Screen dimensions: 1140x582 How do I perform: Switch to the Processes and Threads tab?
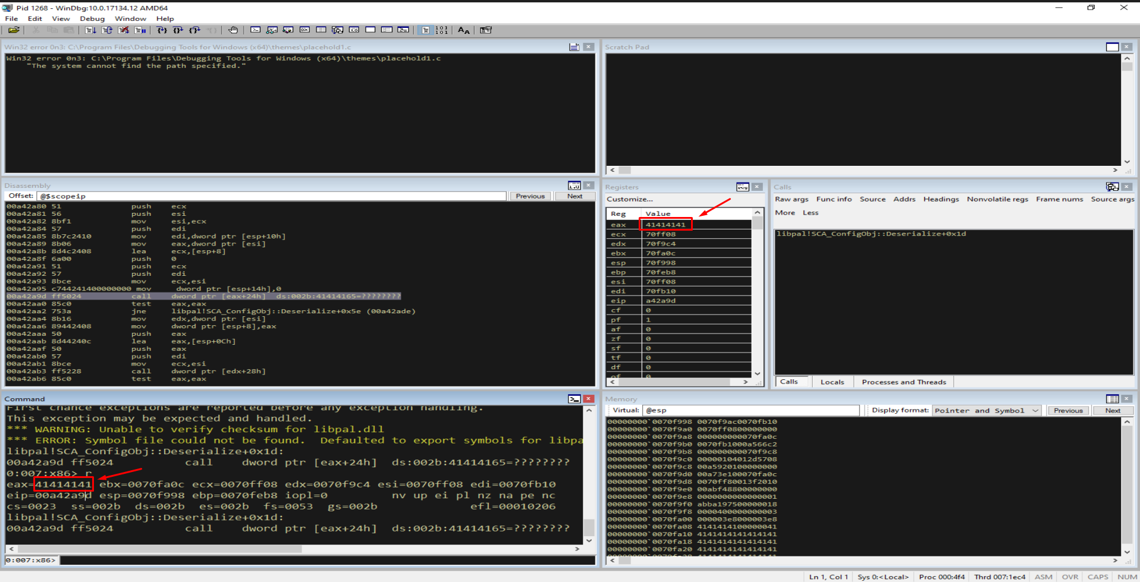[x=903, y=382]
